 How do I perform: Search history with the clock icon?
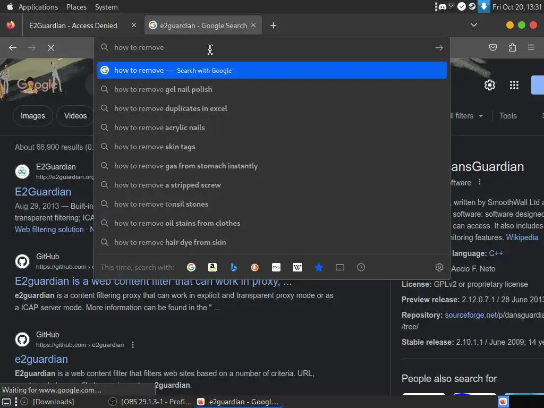coord(361,267)
